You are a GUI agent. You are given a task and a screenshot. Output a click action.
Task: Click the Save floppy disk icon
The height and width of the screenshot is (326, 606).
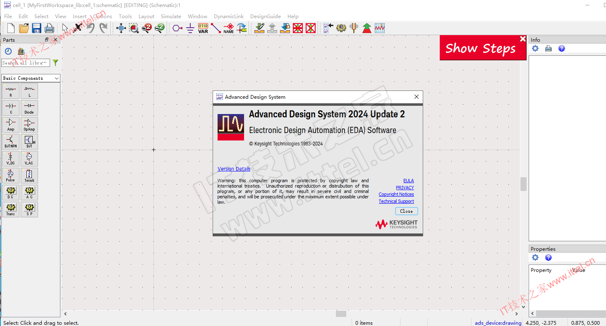pyautogui.click(x=36, y=28)
